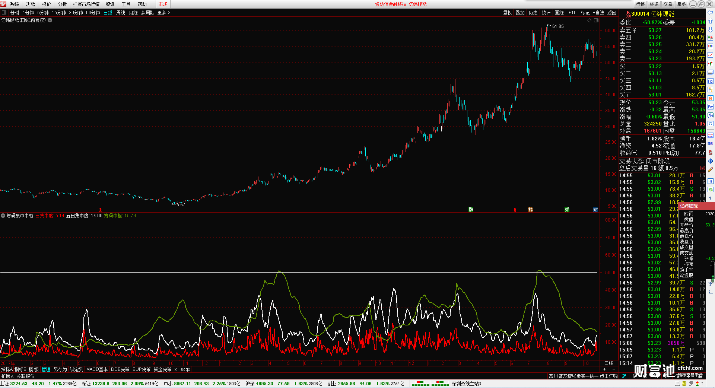This screenshot has width=715, height=388.
Task: Select the blue four-way move arrows icon
Action: point(710,161)
